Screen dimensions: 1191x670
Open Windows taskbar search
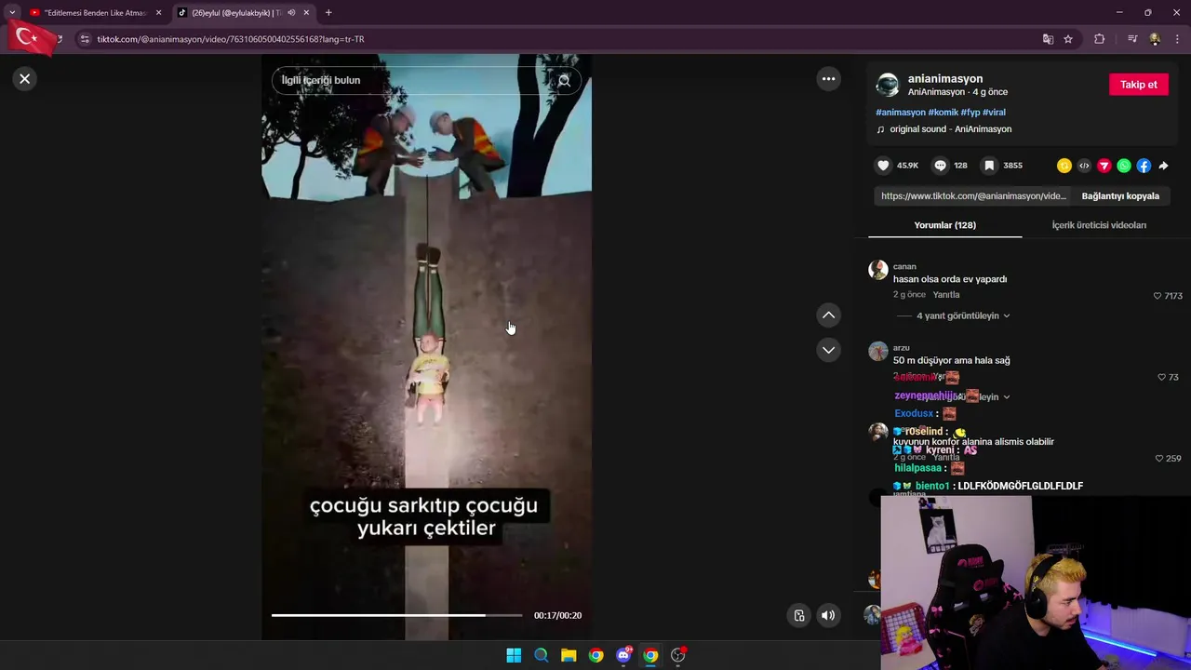(541, 655)
